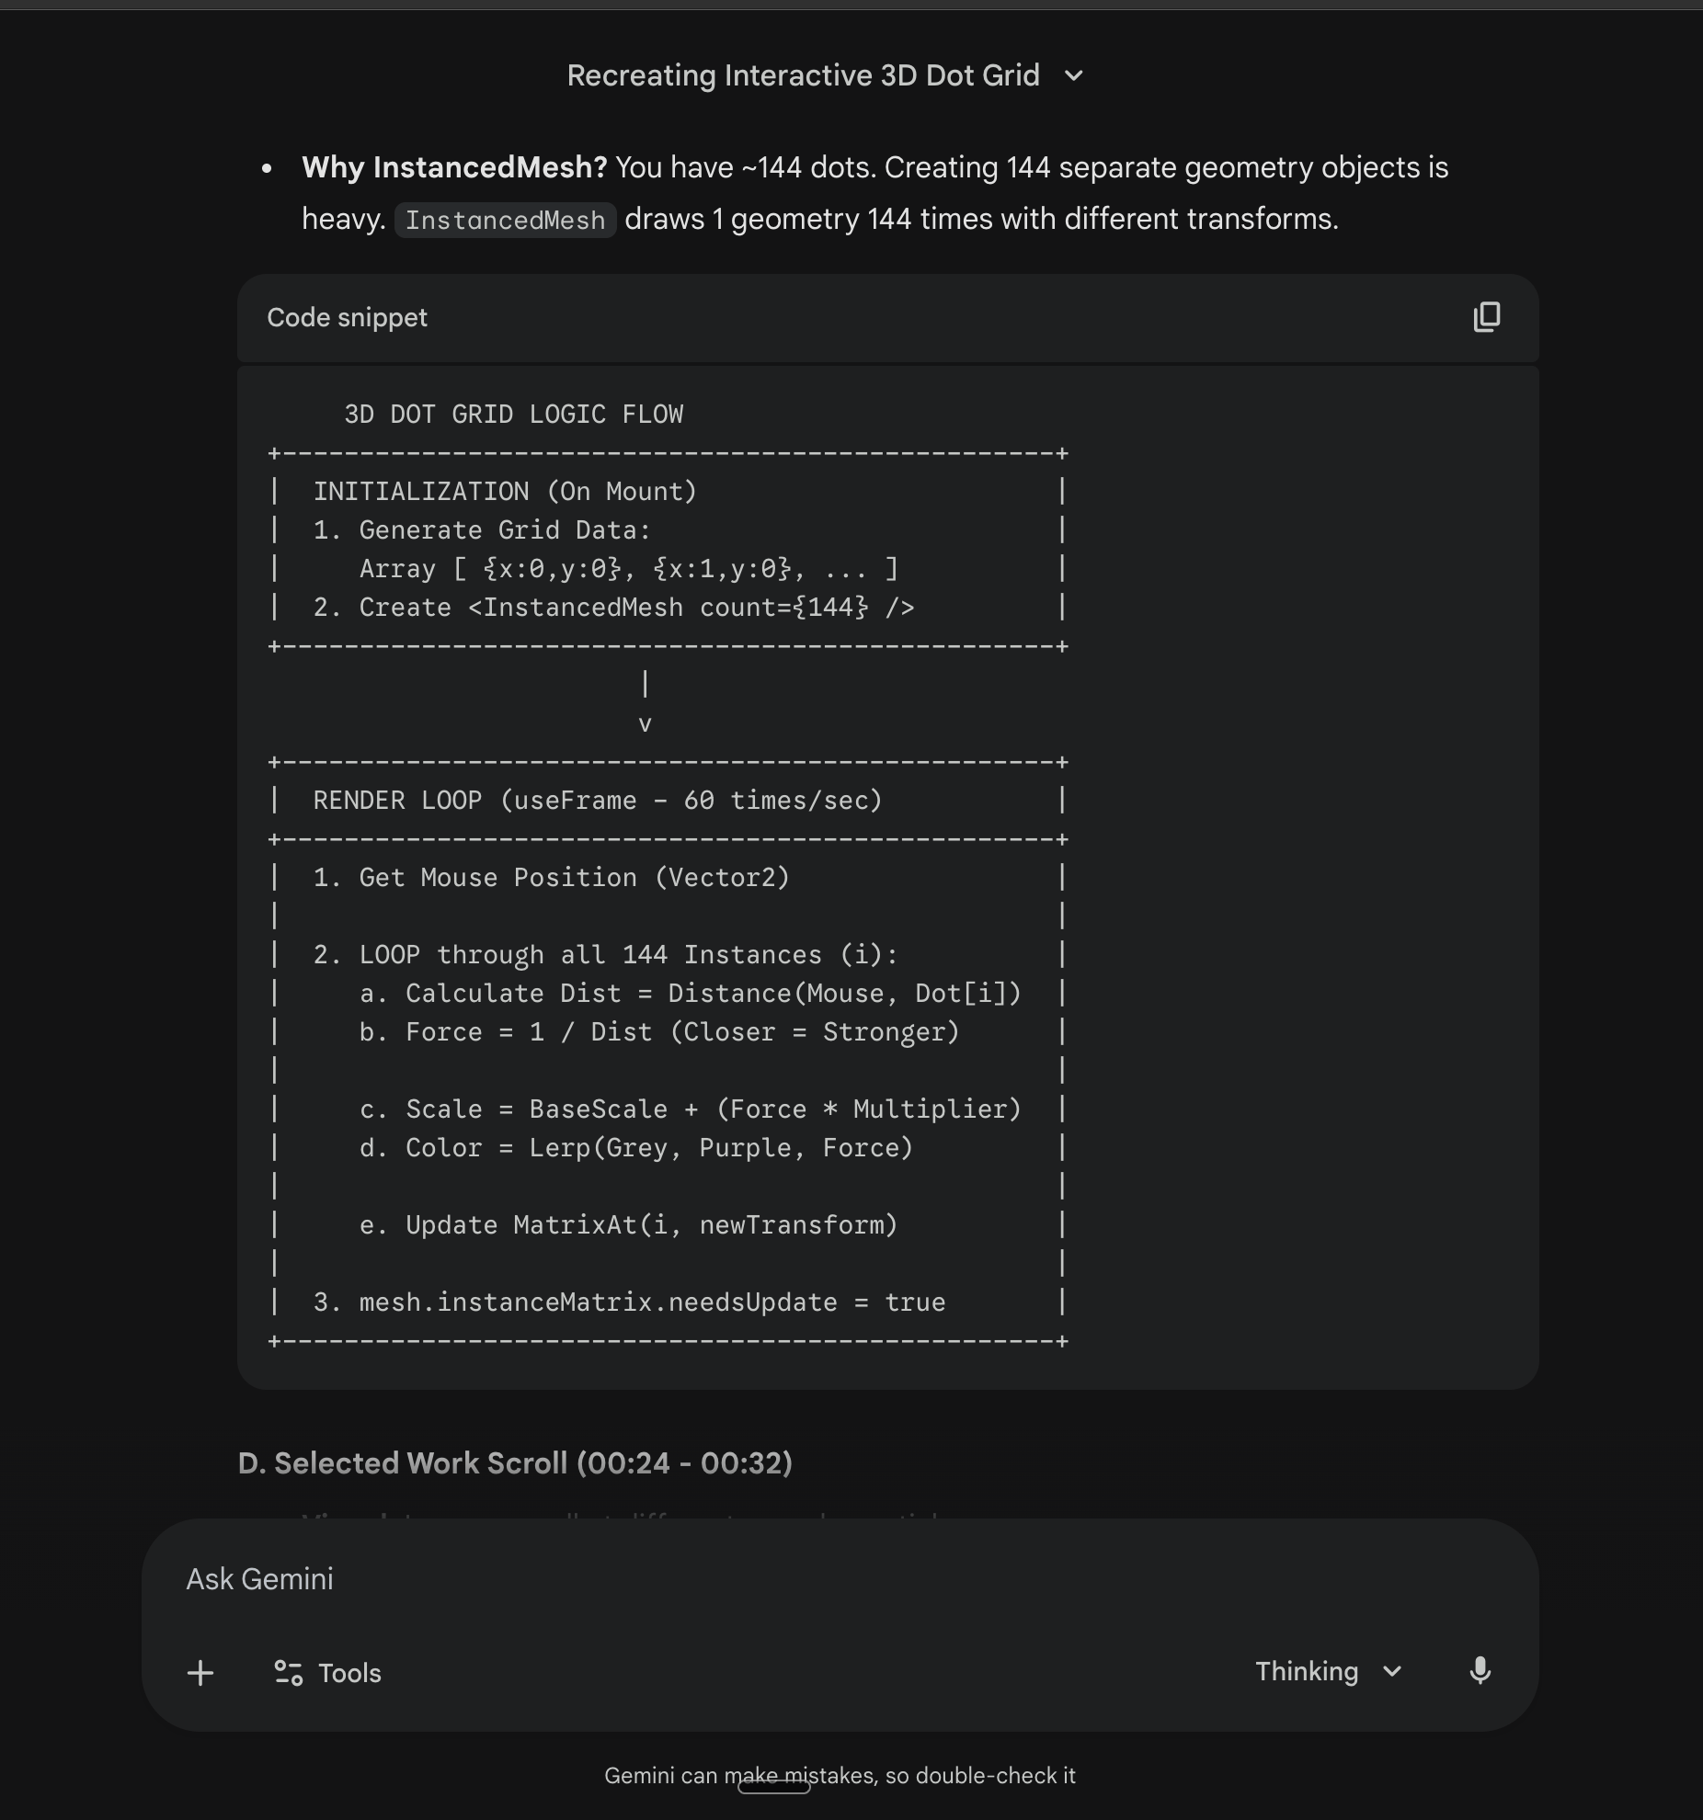
Task: Click the title "Recreating Interactive 3D Dot Grid"
Action: click(803, 75)
